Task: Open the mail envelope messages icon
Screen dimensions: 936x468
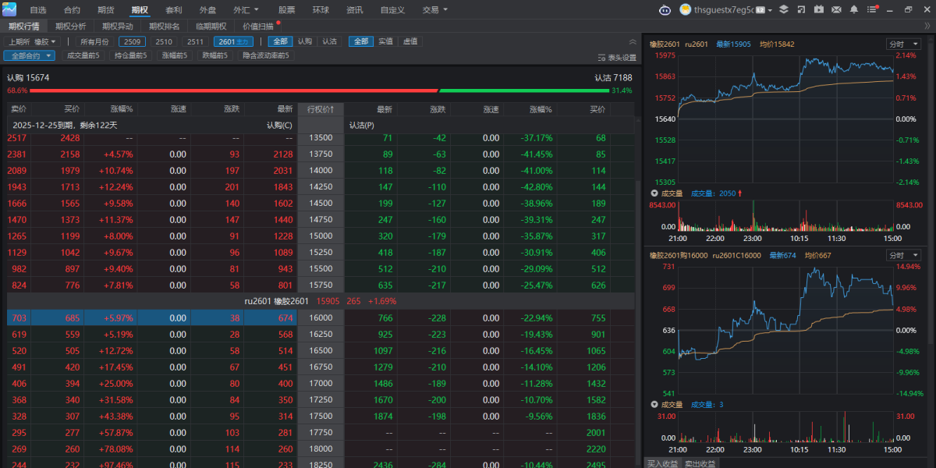Action: click(x=836, y=10)
